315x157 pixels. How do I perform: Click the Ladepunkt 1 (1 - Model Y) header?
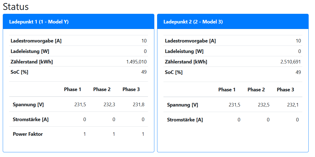click(39, 22)
